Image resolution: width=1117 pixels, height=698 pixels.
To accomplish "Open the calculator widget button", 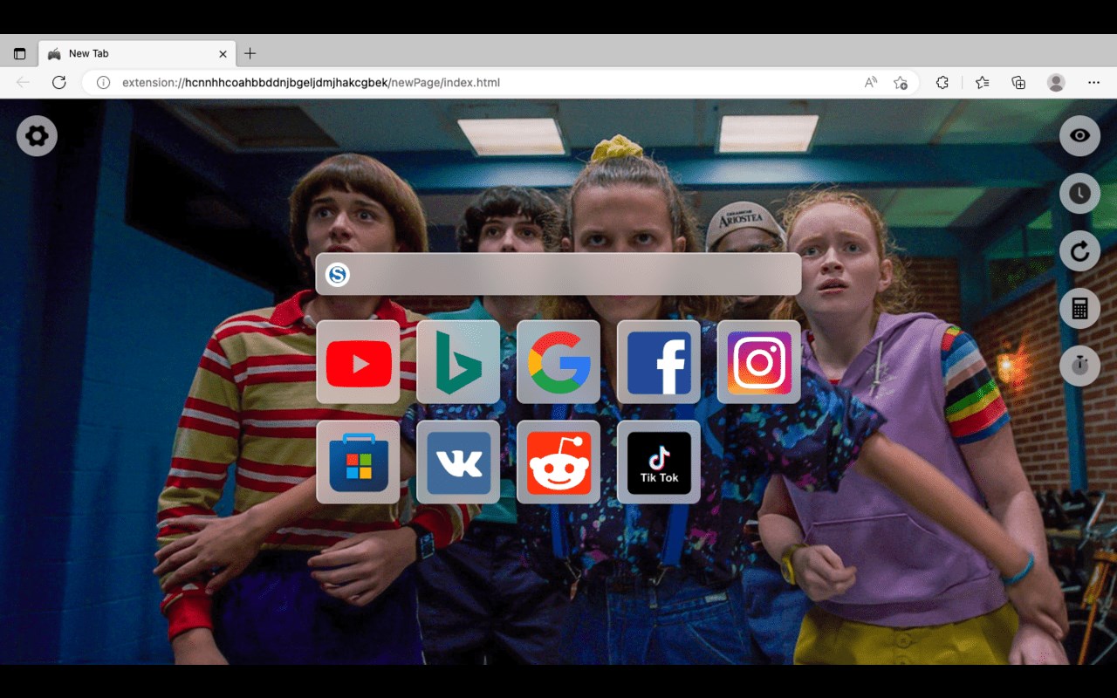I will click(x=1079, y=309).
